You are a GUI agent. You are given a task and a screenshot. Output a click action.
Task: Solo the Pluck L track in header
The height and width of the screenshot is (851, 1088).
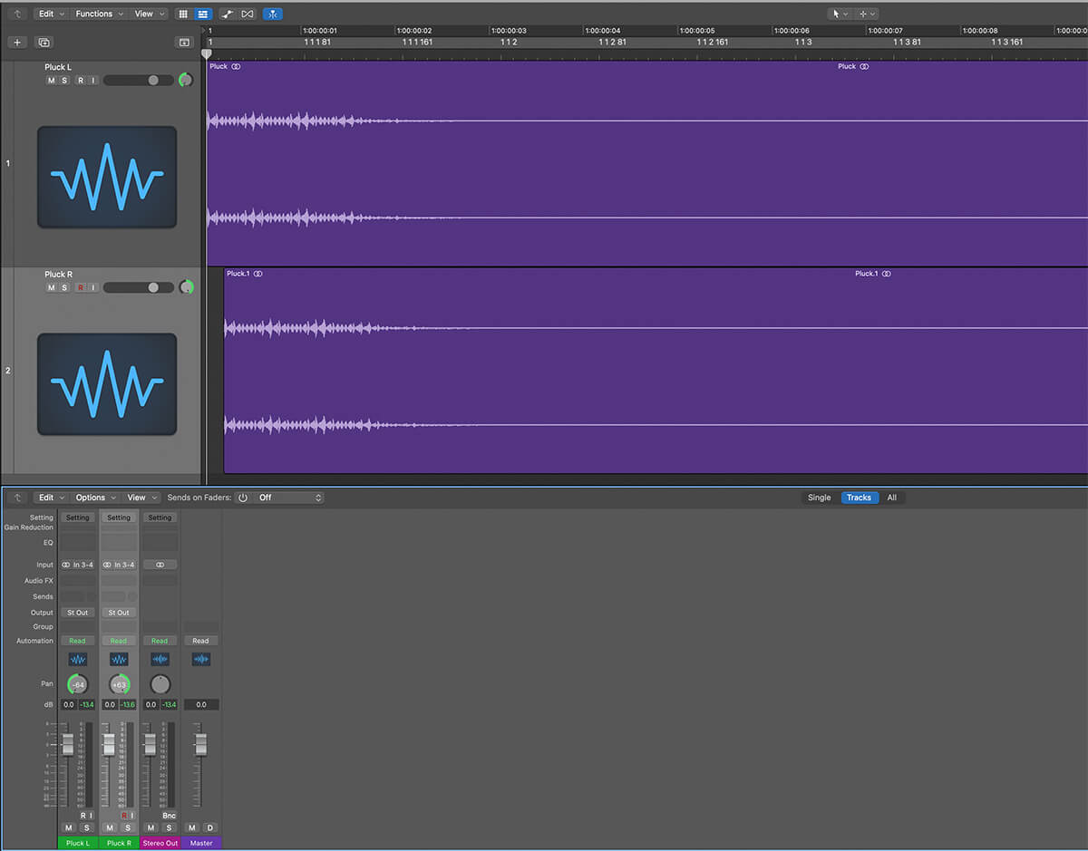64,81
